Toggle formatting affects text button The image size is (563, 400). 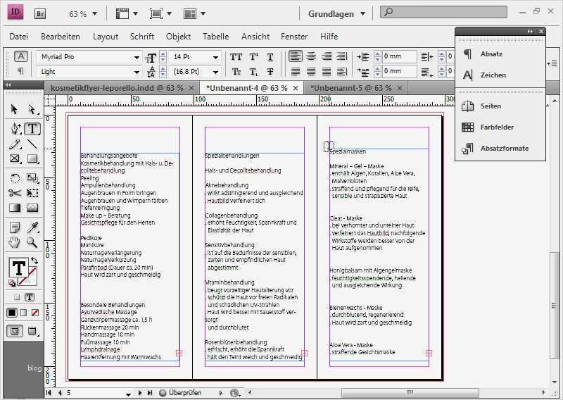click(30, 297)
